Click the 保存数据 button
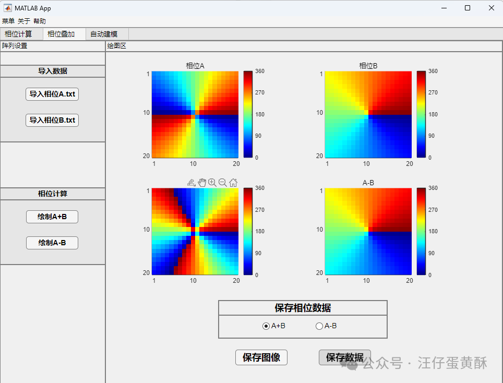 click(x=345, y=357)
